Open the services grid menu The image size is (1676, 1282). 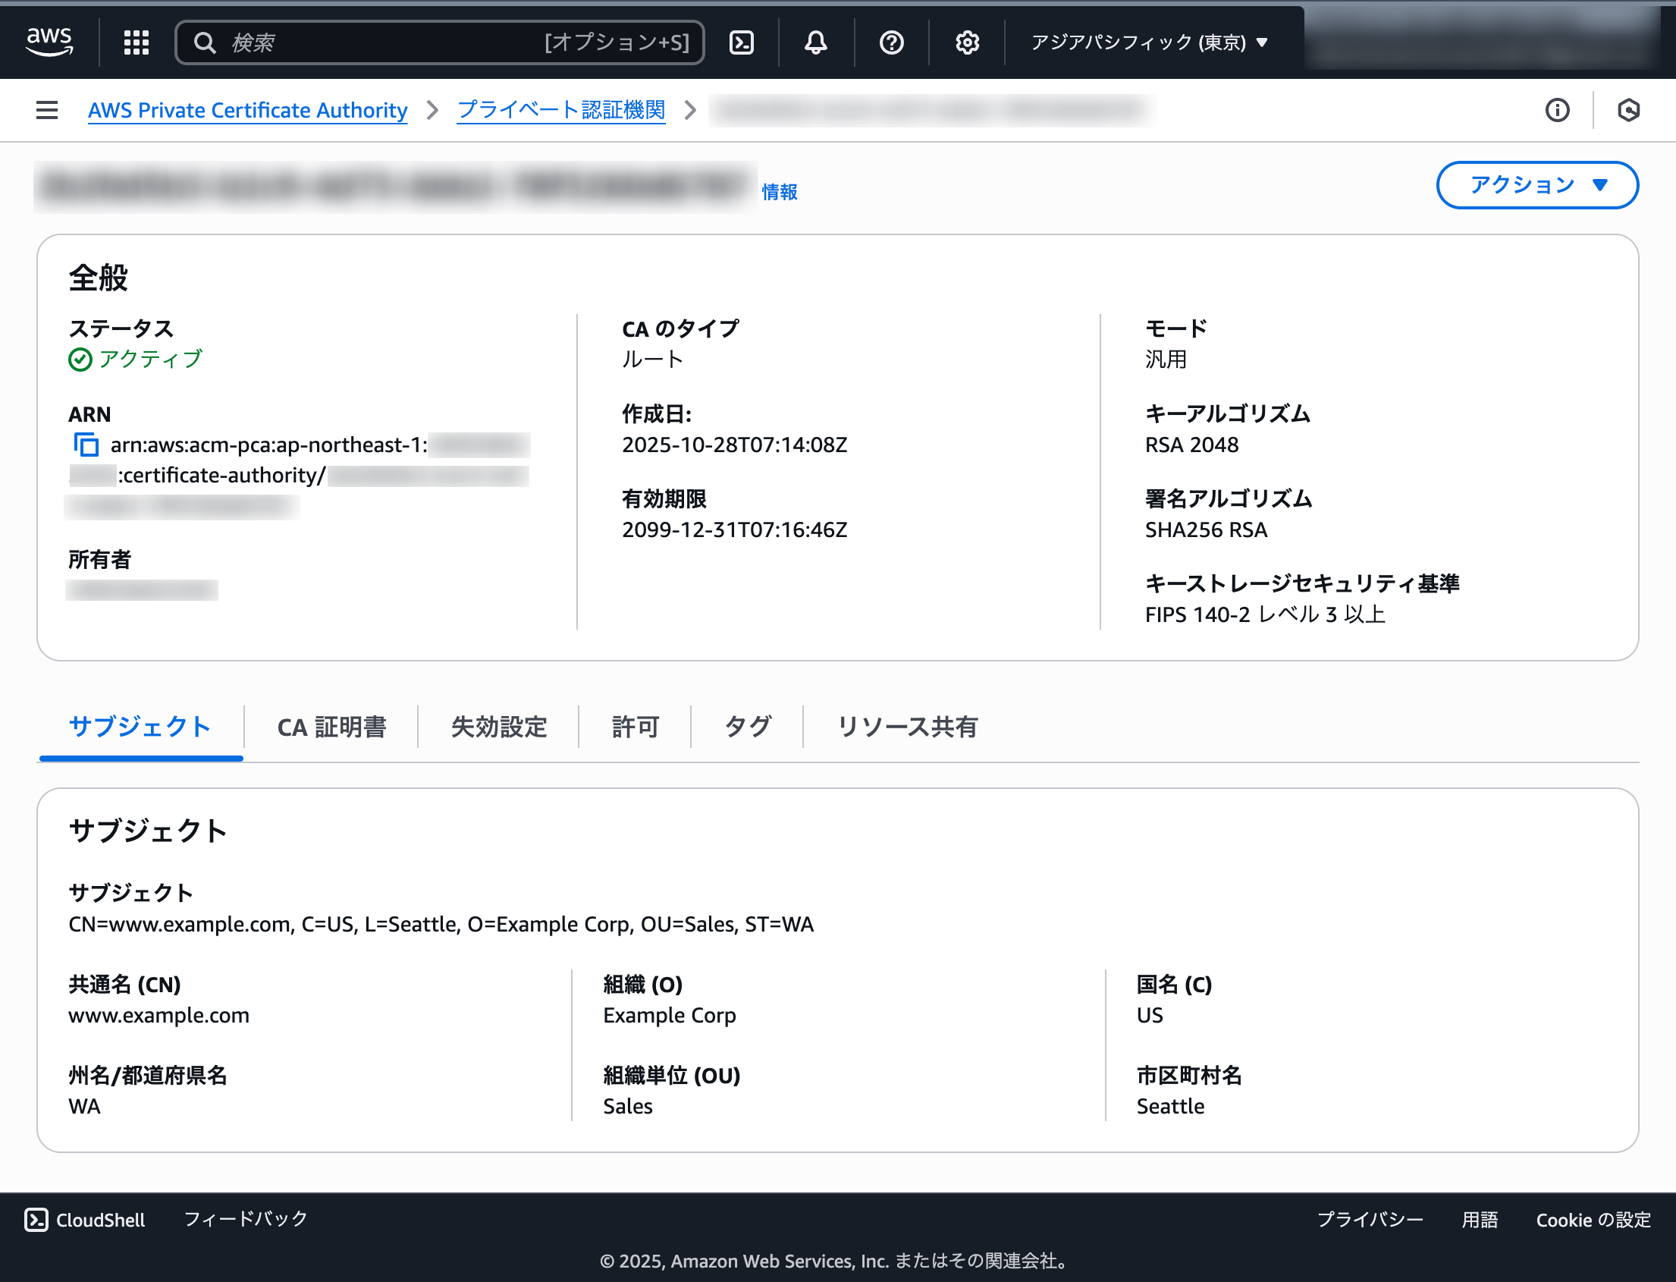pos(136,42)
